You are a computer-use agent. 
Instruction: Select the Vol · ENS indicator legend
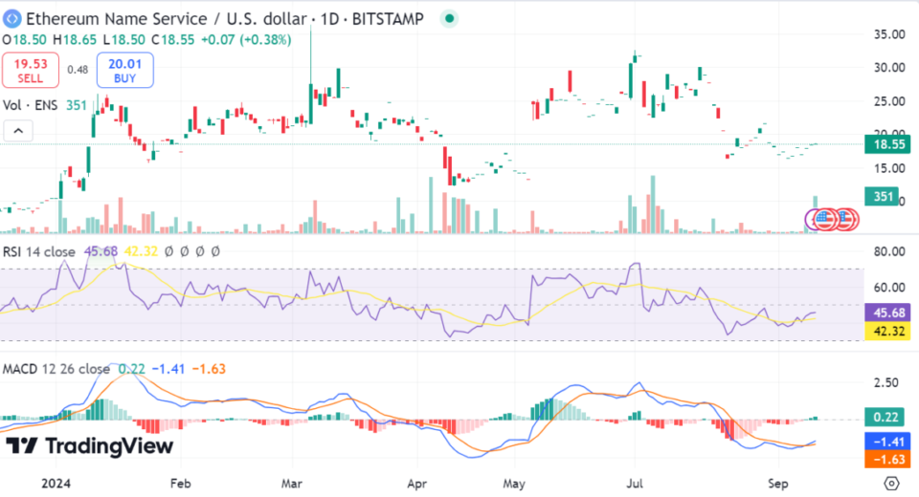point(31,105)
